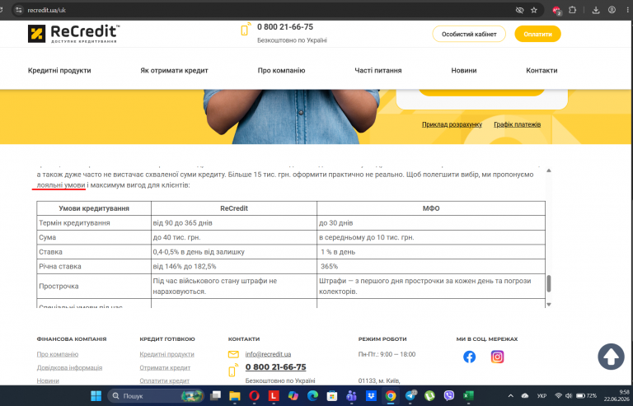Click scroll up arrow of text block
This screenshot has width=633, height=406.
[x=549, y=170]
